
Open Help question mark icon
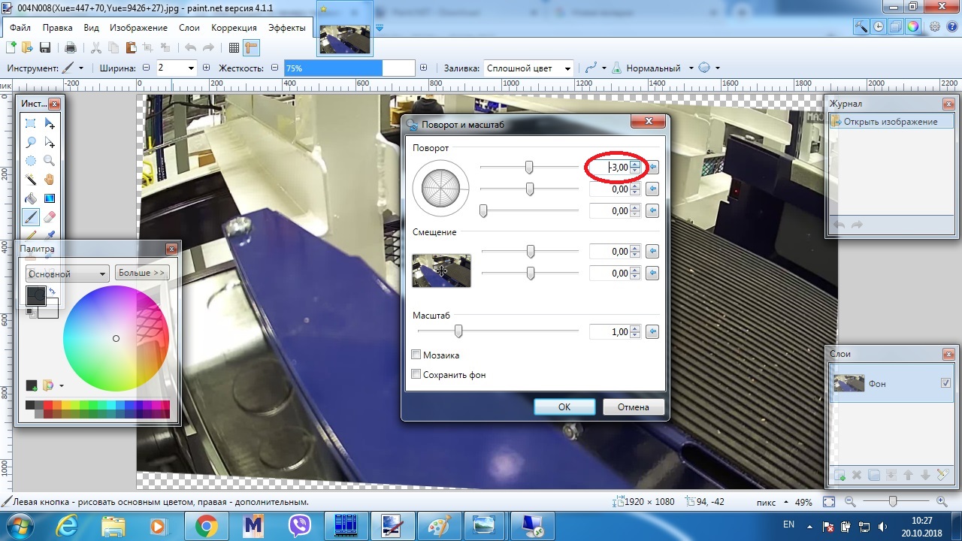951,26
